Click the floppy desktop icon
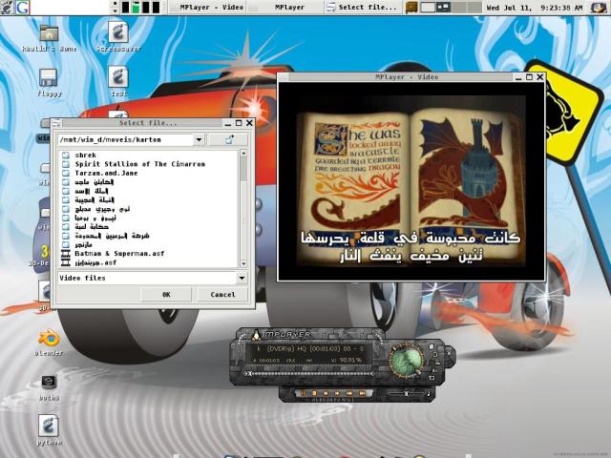The width and height of the screenshot is (611, 458). [50, 77]
